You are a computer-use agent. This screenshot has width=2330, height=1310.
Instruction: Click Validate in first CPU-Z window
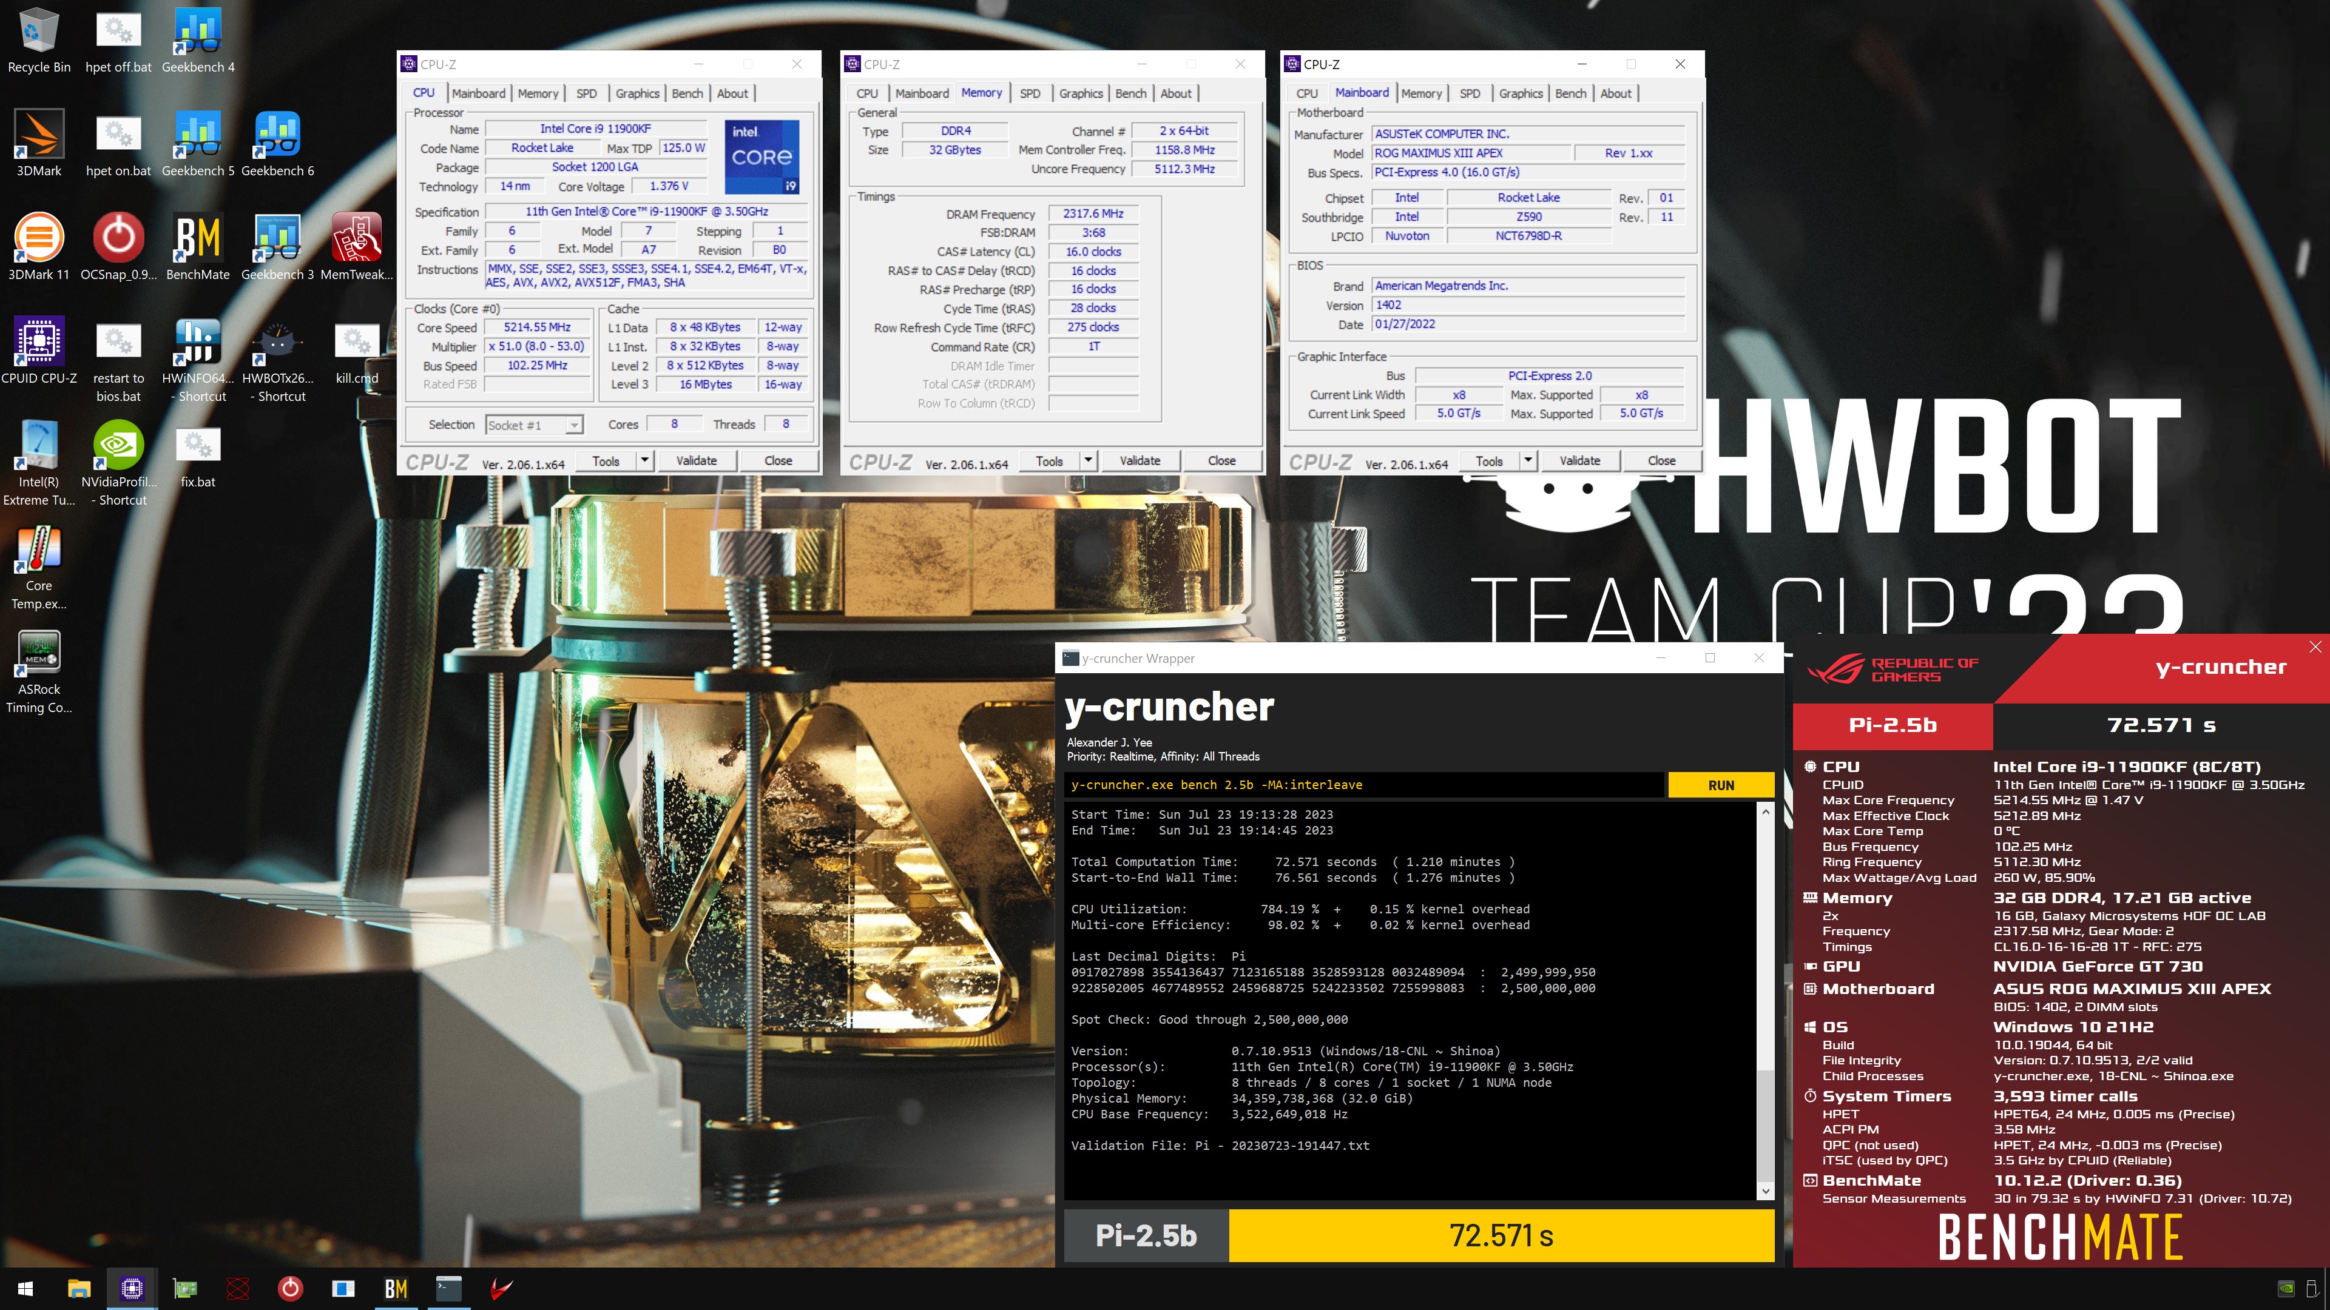[697, 460]
